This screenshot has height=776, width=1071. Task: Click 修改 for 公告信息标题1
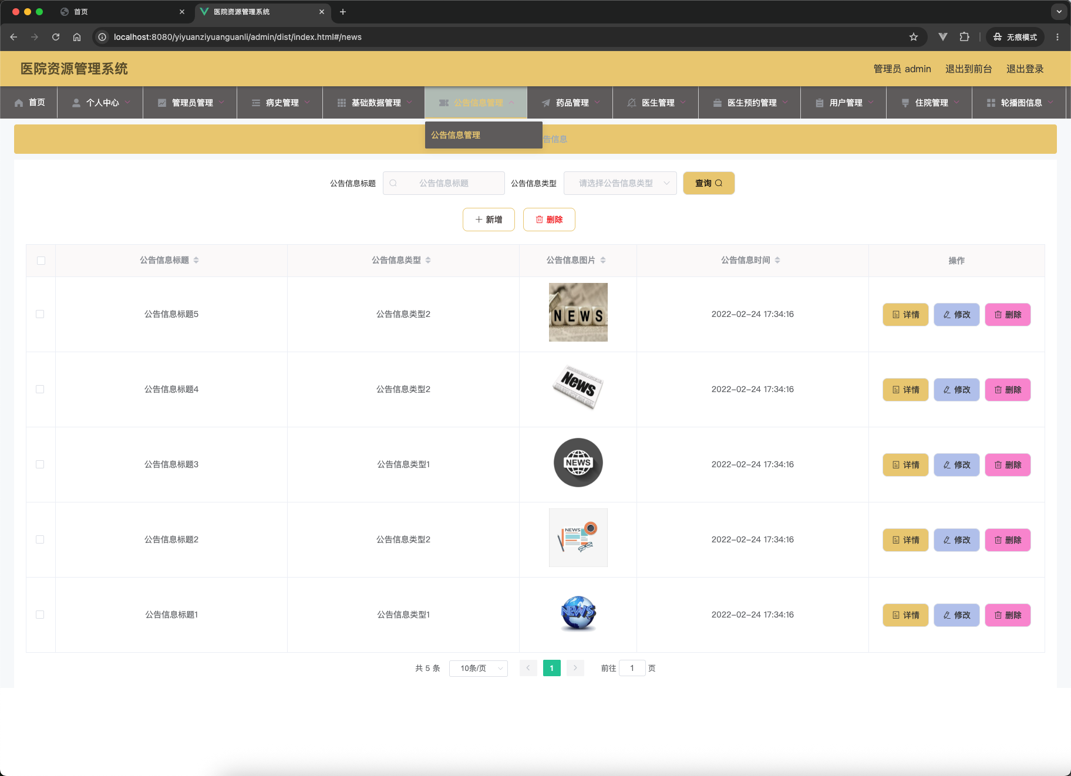click(957, 615)
